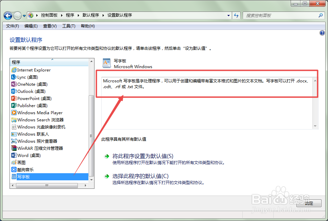Screen dimensions: 328x221
Task: Open the 帮助(H) menu
Action: click(88, 26)
